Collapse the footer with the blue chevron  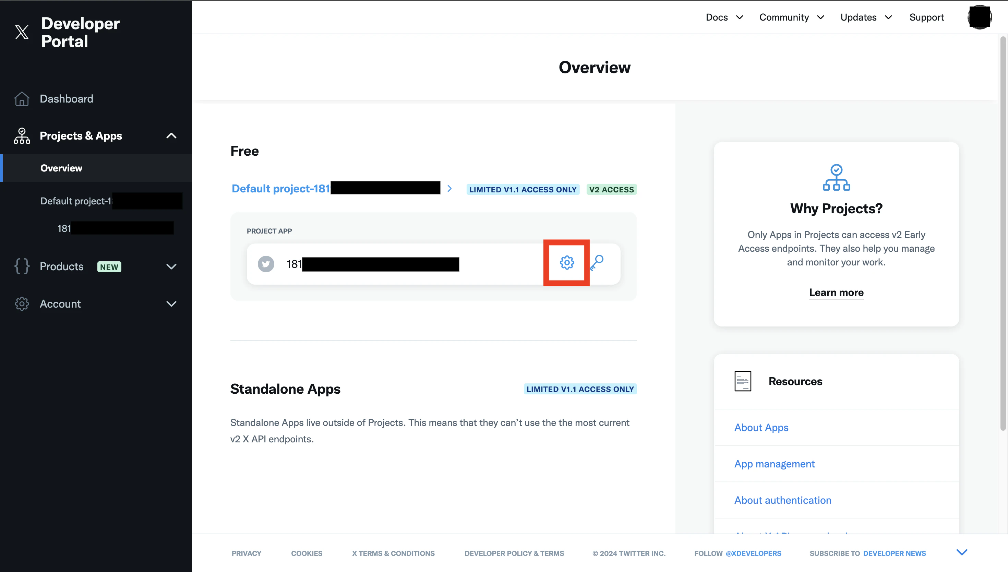pyautogui.click(x=962, y=552)
